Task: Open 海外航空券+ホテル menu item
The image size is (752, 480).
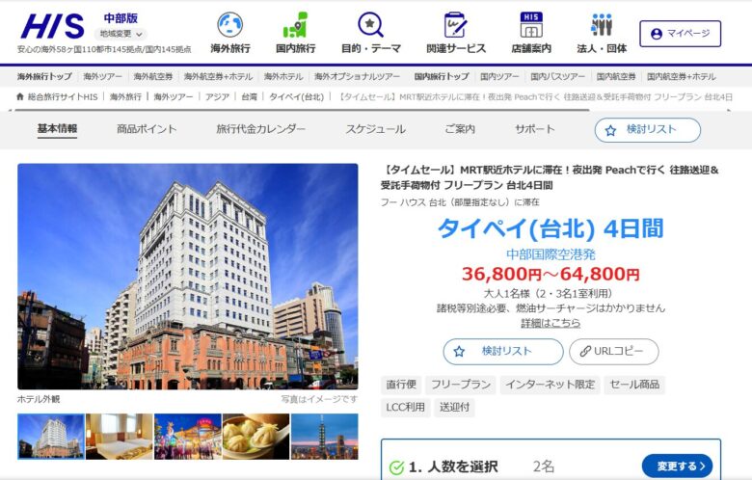Action: click(219, 76)
